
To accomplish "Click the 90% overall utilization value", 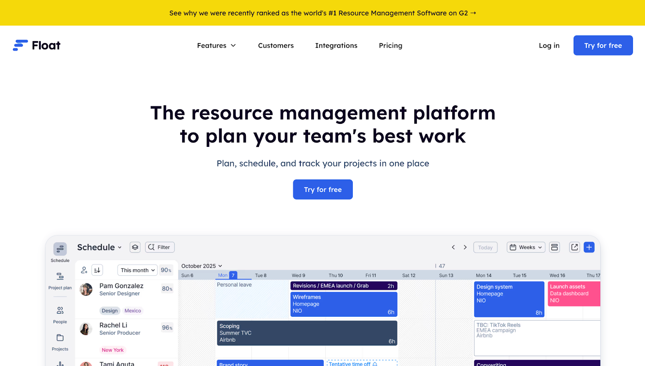I will pos(166,270).
